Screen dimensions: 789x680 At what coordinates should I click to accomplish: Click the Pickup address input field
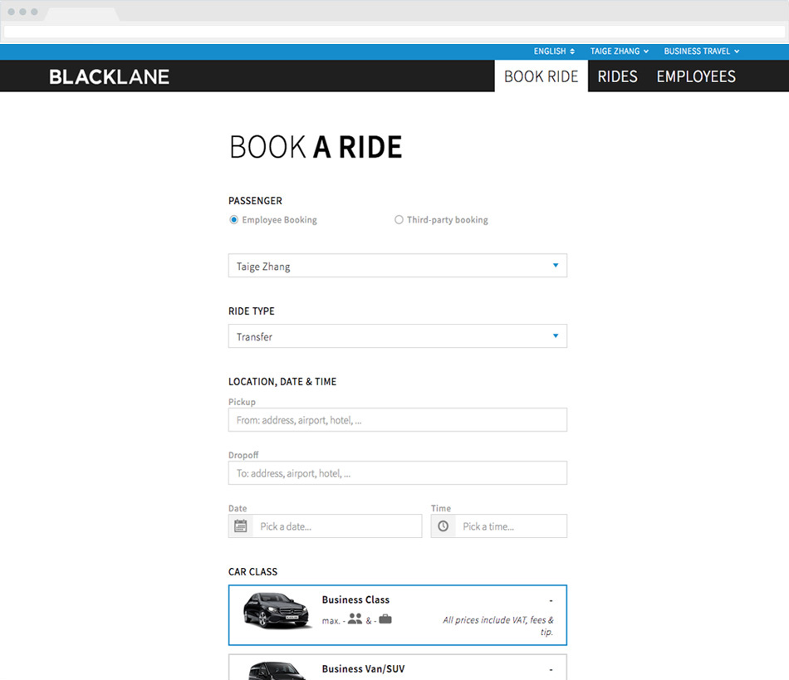[398, 420]
